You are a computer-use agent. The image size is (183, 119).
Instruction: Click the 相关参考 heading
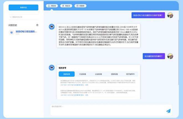[x=62, y=68]
